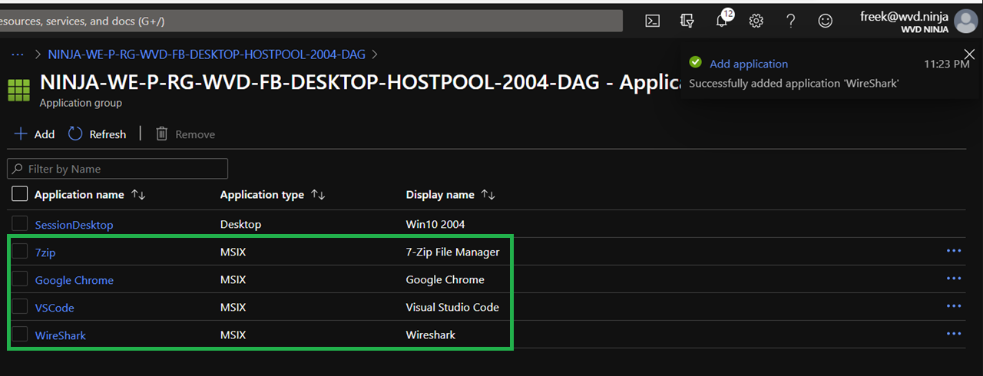Screen dimensions: 983x376
Task: Click the Refresh button
Action: tap(98, 134)
